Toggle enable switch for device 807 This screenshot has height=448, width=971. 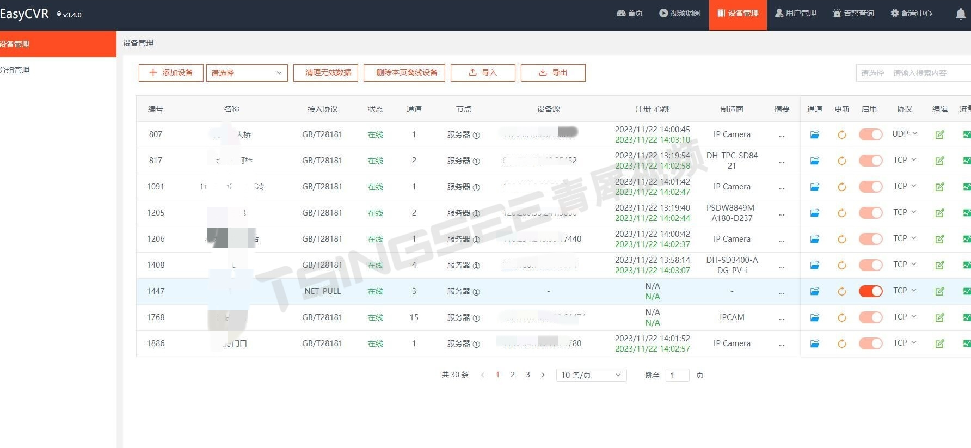(870, 134)
